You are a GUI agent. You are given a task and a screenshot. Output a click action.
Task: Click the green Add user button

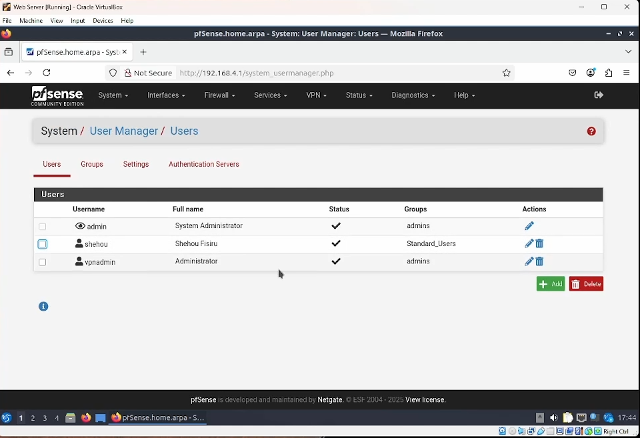tap(551, 284)
